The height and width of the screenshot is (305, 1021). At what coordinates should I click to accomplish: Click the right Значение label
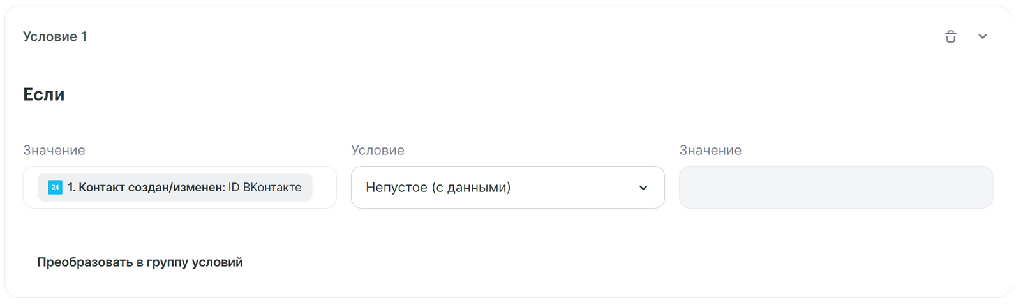pos(710,151)
